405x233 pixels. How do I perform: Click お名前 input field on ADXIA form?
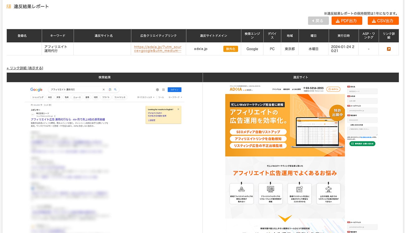(362, 101)
